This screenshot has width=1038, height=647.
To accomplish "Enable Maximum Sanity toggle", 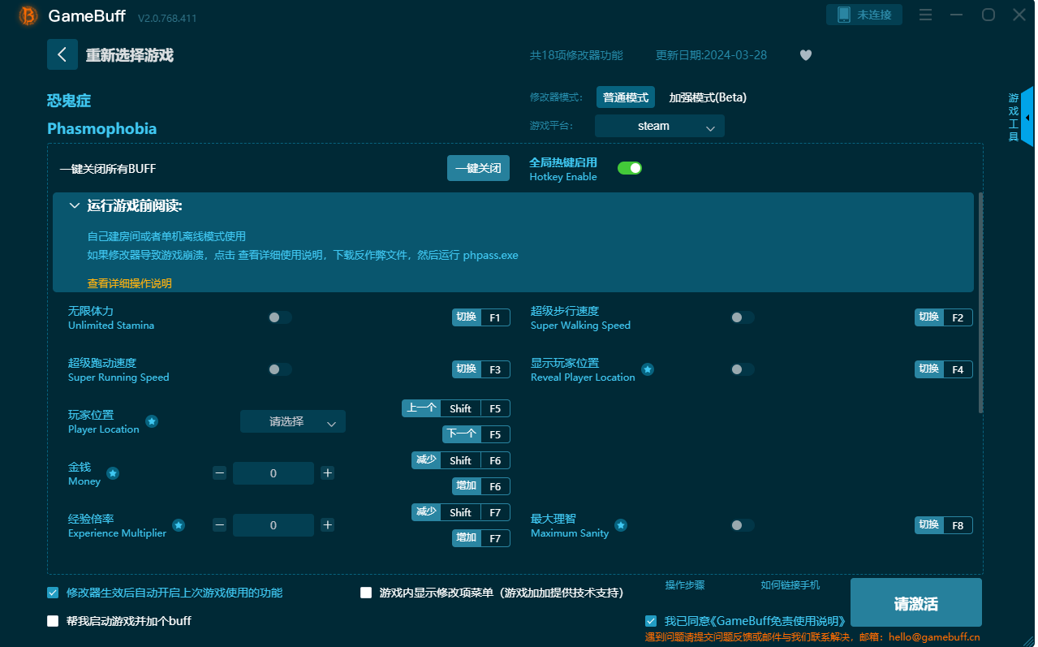I will coord(742,525).
